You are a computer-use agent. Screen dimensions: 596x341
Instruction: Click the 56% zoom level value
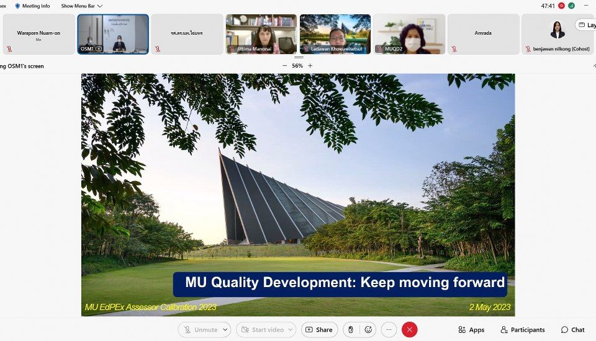pyautogui.click(x=297, y=66)
